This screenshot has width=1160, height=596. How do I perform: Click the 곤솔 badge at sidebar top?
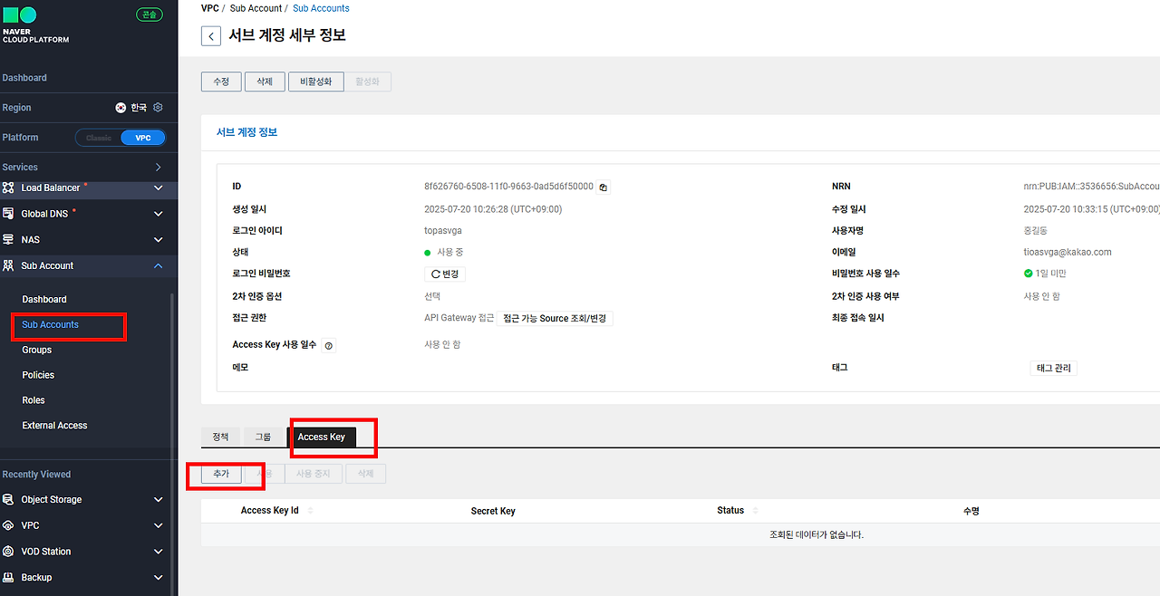click(150, 14)
